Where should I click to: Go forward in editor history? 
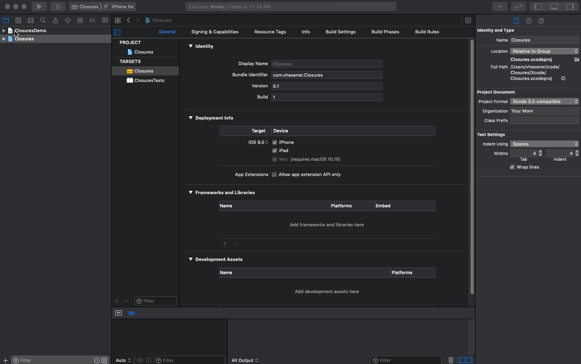(138, 20)
